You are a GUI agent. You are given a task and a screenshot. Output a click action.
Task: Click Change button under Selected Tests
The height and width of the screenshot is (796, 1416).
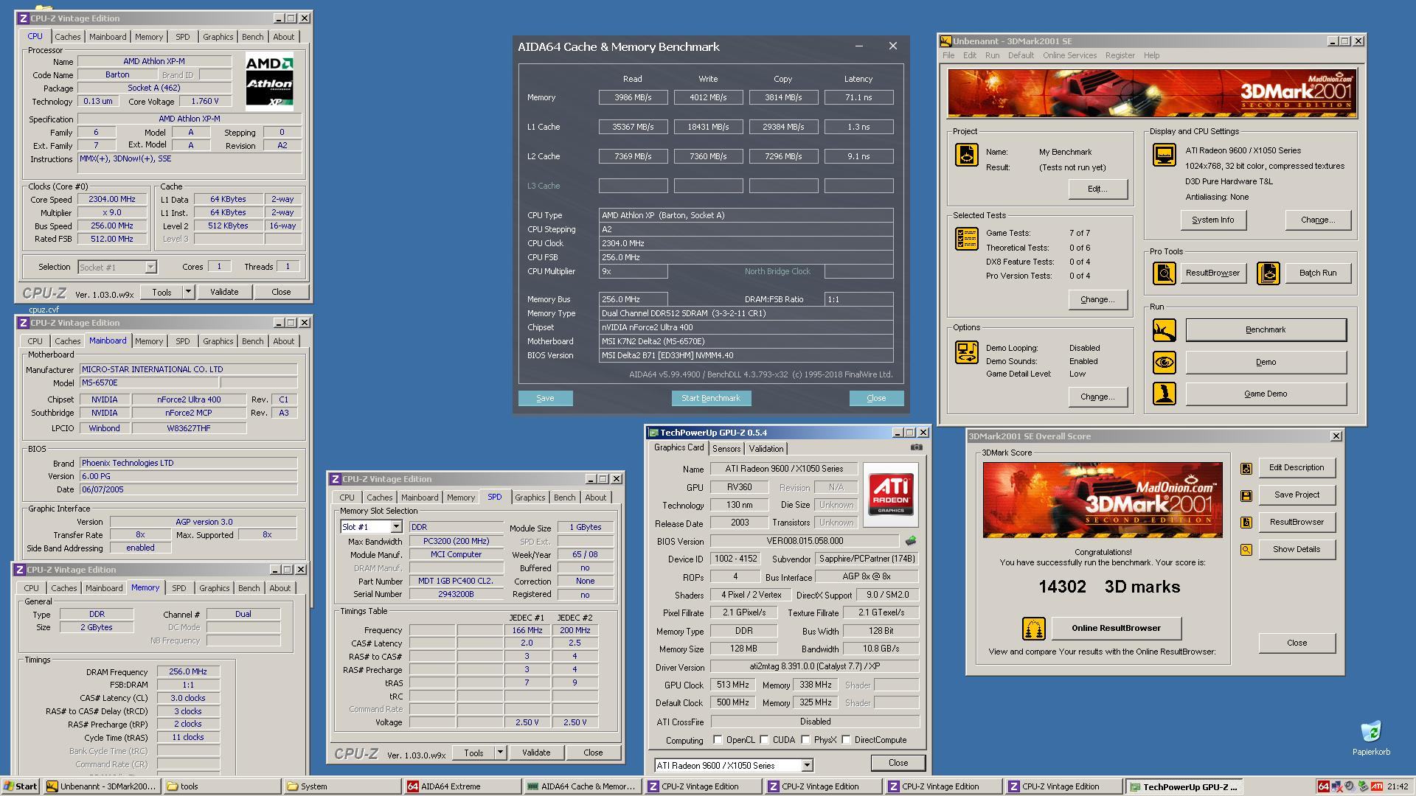coord(1097,300)
